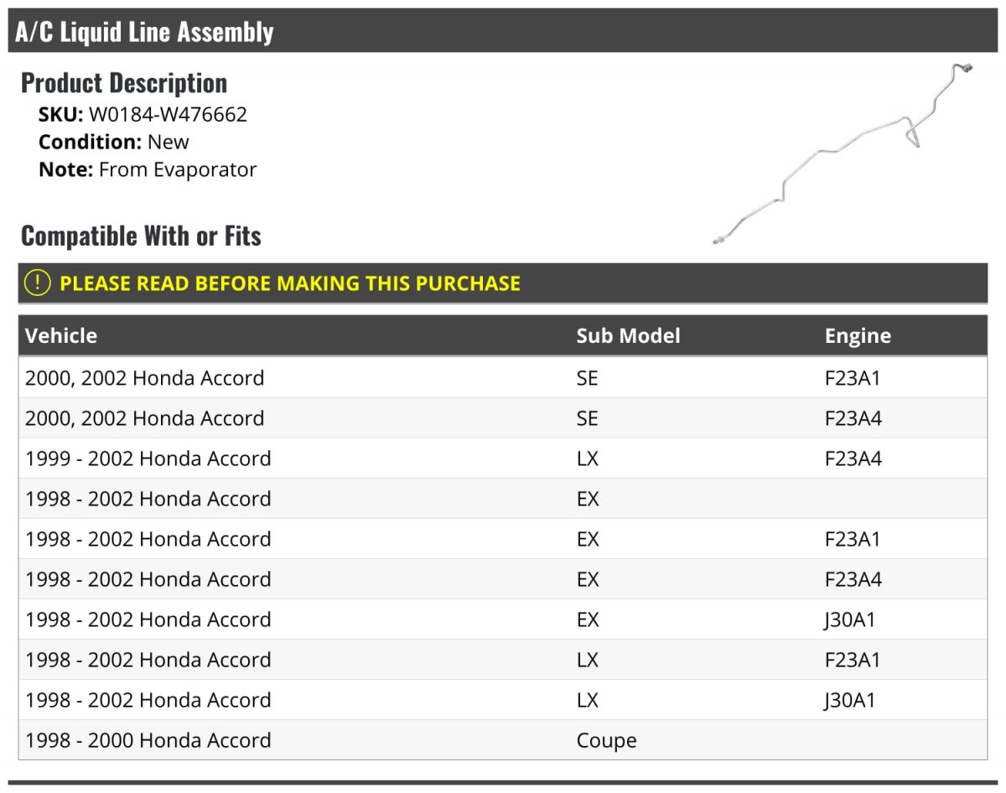Select the 1998 - 2000 Accord Coupe row
1006x793 pixels.
pyautogui.click(x=502, y=740)
